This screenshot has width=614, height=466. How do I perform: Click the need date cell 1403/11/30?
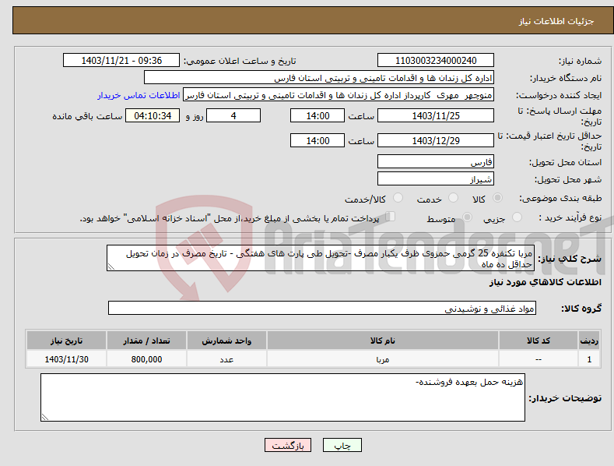[x=66, y=359]
